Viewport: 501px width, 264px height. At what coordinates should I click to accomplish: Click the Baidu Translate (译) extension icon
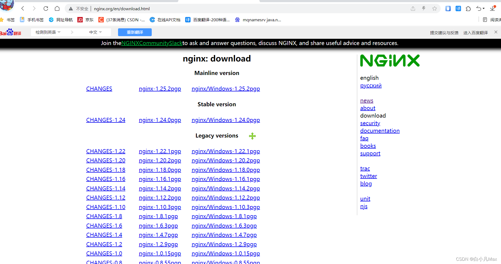(x=458, y=8)
